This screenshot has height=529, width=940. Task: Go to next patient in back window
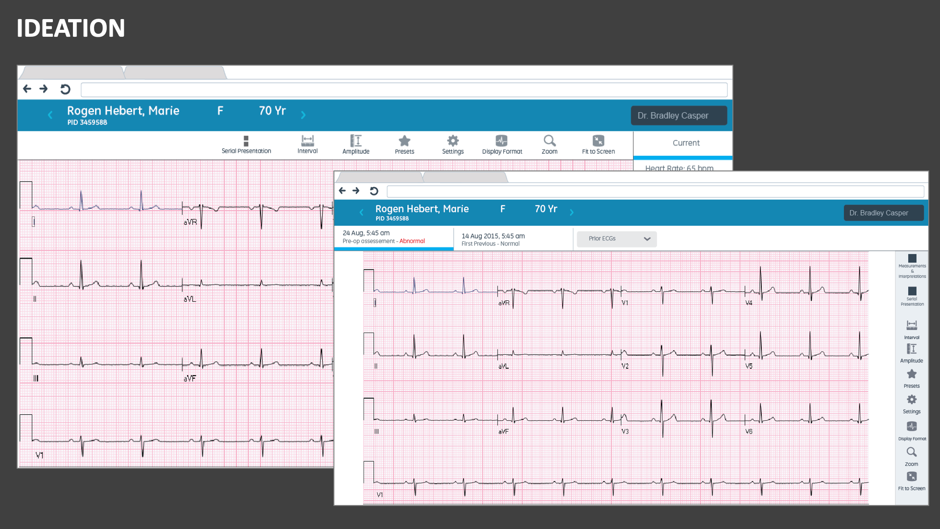tap(303, 115)
